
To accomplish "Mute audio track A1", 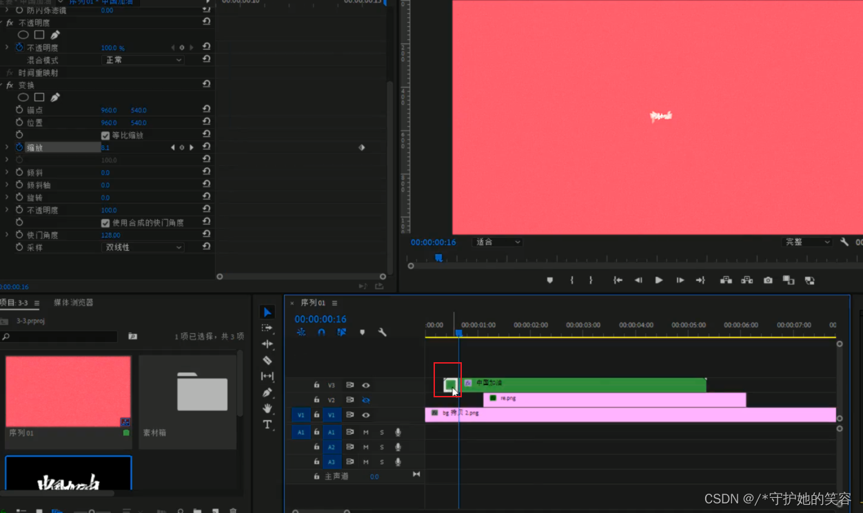I will click(x=366, y=432).
